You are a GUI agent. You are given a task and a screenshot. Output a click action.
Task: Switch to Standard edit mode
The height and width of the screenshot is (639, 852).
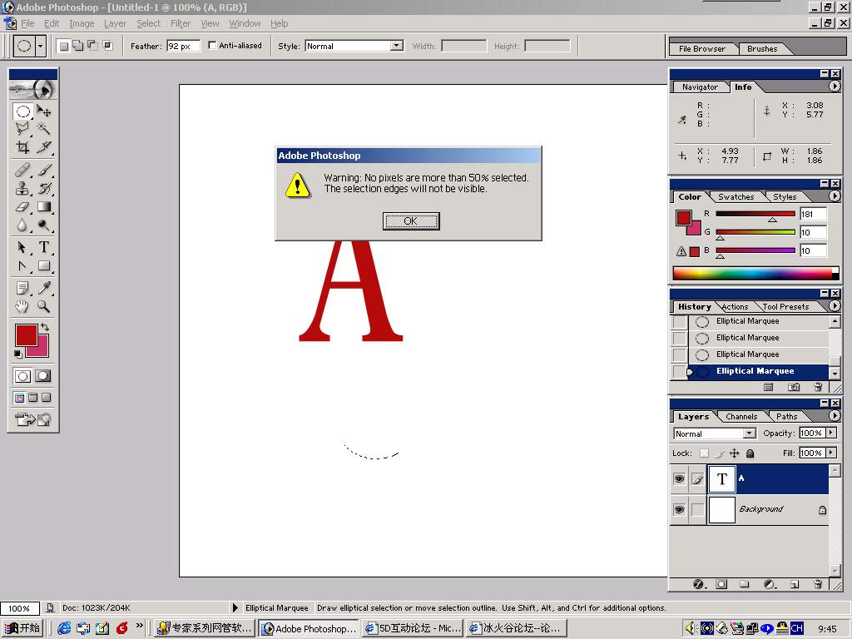click(x=22, y=375)
